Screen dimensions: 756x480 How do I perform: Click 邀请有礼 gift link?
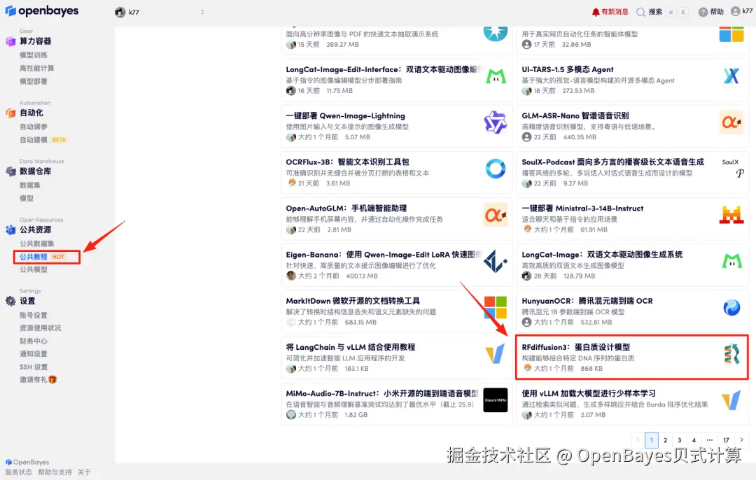coord(38,380)
